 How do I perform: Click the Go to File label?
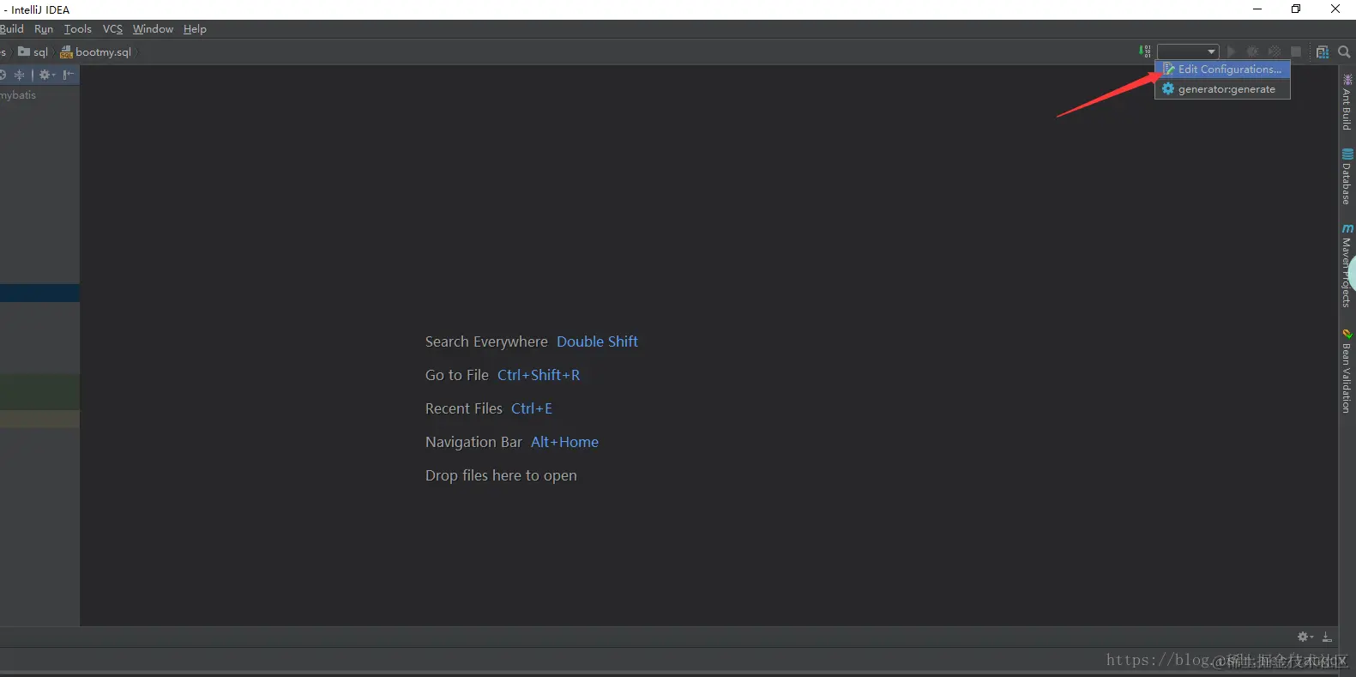point(457,375)
